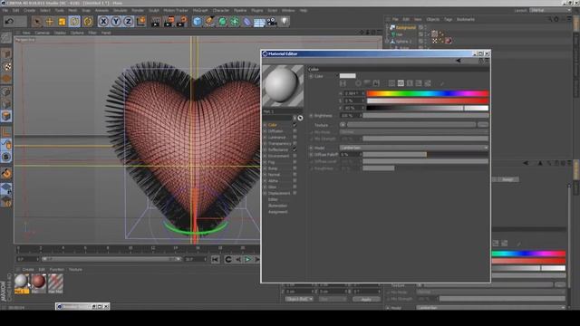Click the green Play forward button

[247, 260]
